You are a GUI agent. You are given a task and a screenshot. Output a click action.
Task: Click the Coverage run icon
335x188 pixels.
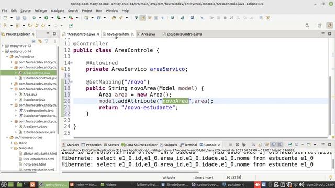(58, 18)
